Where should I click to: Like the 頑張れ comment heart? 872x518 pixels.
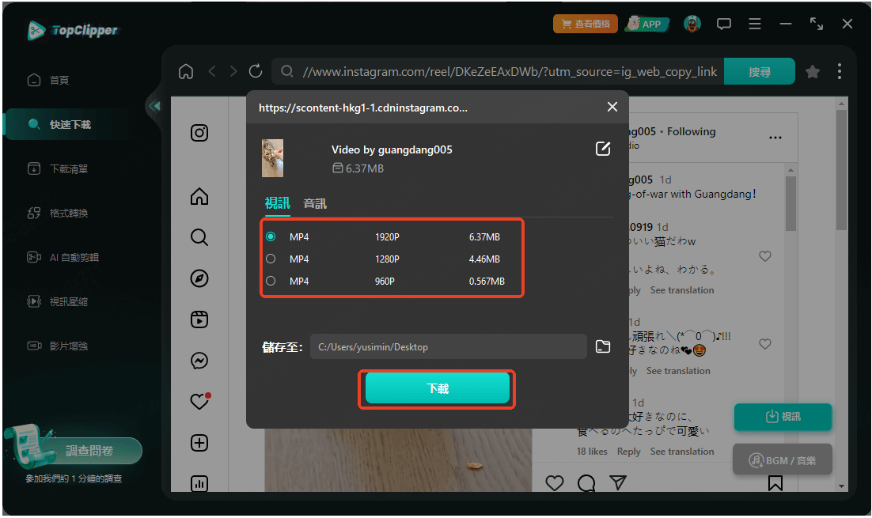765,344
